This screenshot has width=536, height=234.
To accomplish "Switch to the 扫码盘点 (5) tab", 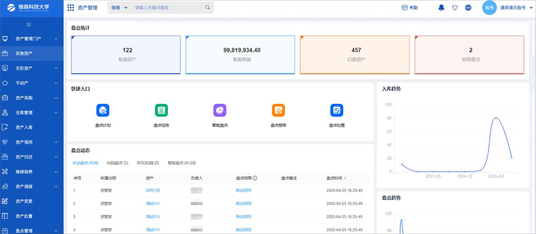I will click(118, 163).
